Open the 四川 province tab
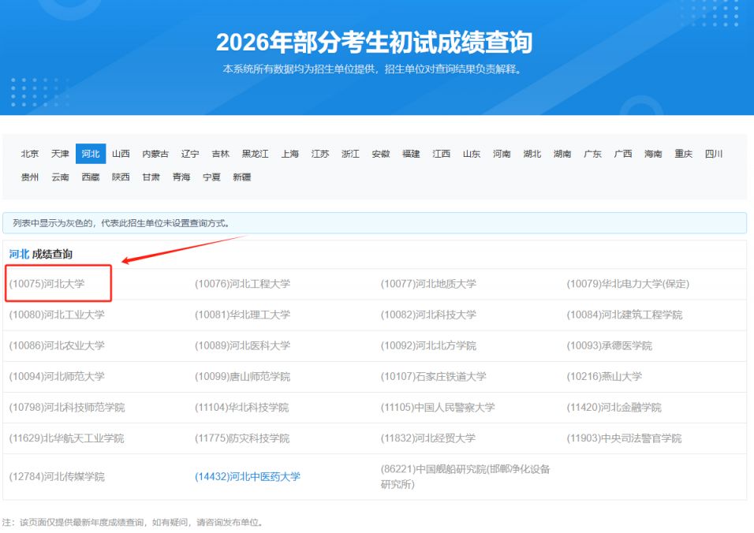Image resolution: width=754 pixels, height=533 pixels. (714, 154)
